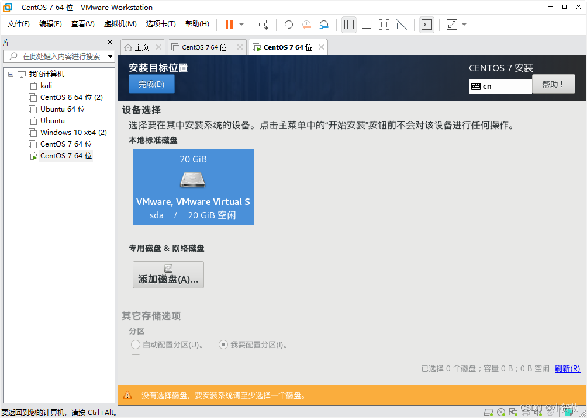The width and height of the screenshot is (587, 418).
Task: Click the orange pause VM icon
Action: click(x=229, y=25)
